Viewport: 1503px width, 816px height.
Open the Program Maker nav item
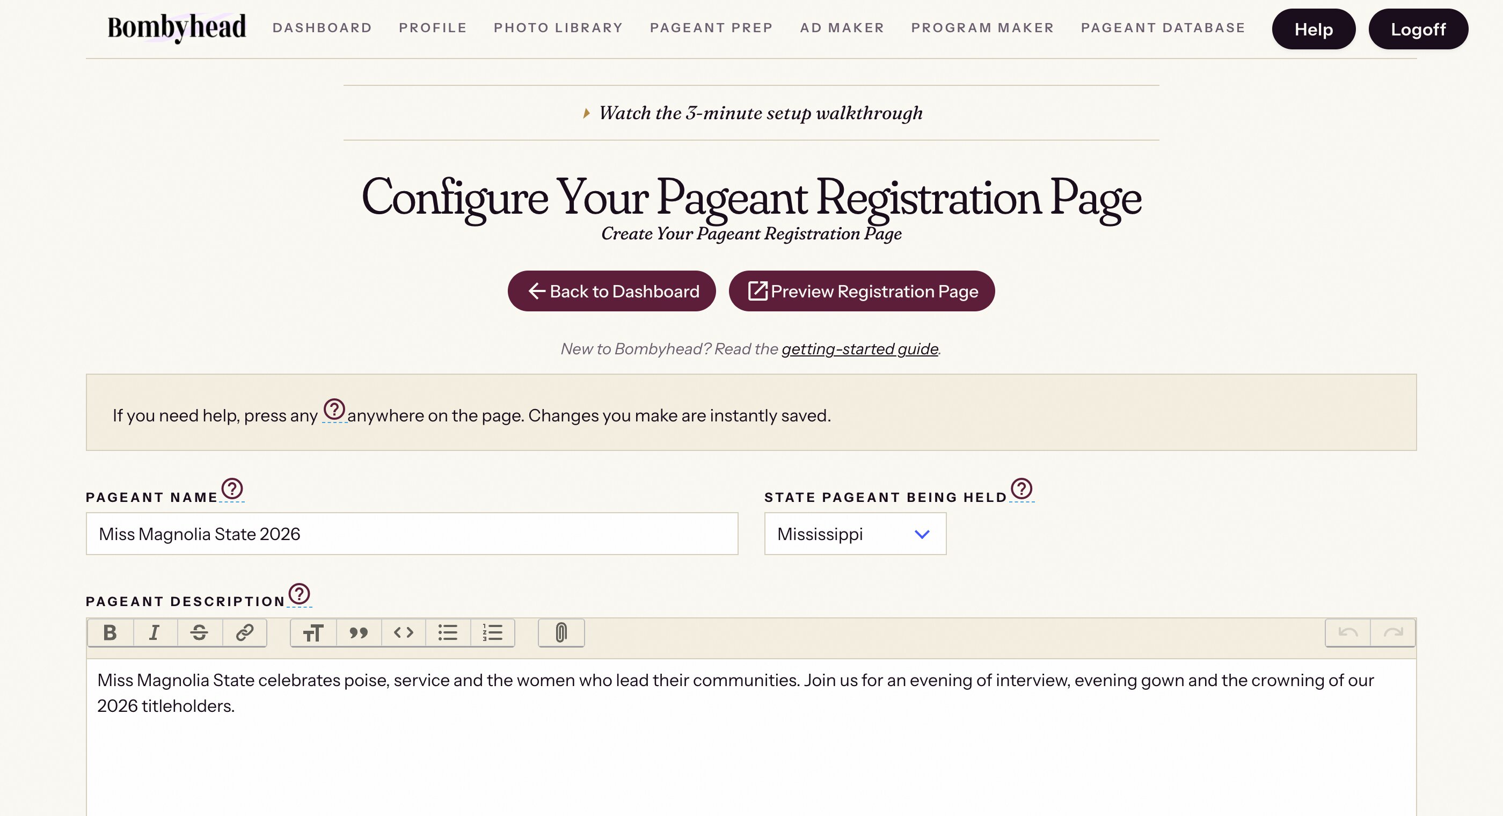click(x=982, y=28)
